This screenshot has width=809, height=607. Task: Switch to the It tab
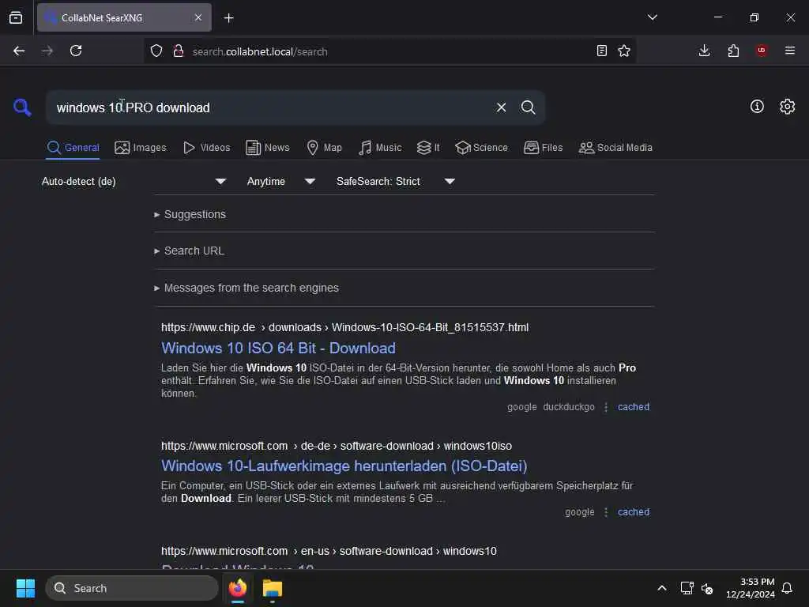click(x=428, y=148)
